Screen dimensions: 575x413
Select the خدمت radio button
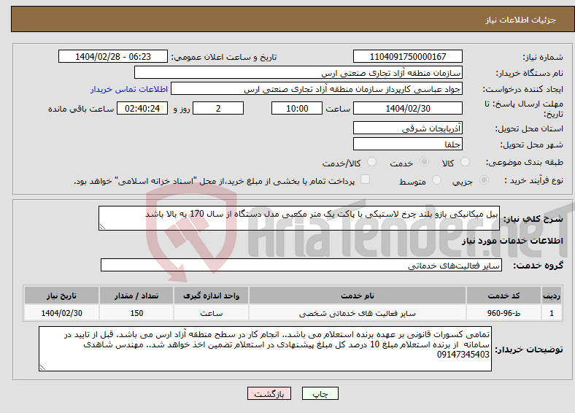(424, 162)
